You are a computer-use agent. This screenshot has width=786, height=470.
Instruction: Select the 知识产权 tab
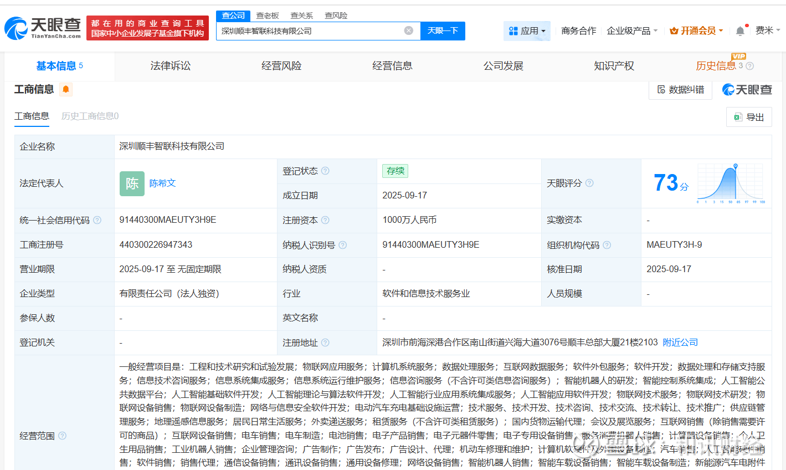coord(614,66)
